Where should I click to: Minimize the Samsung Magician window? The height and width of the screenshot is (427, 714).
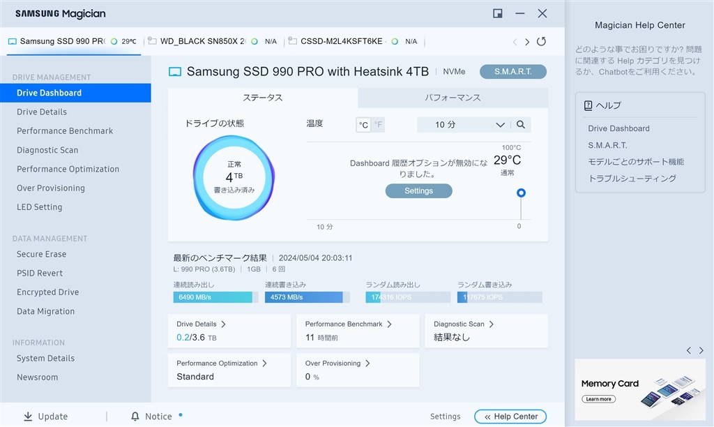(x=520, y=13)
